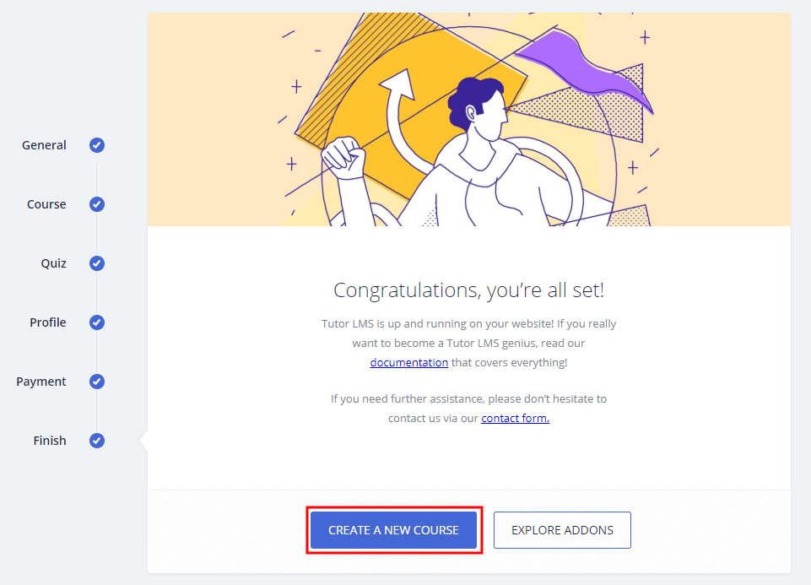Click the white curved arrow in the illustration

pyautogui.click(x=398, y=110)
